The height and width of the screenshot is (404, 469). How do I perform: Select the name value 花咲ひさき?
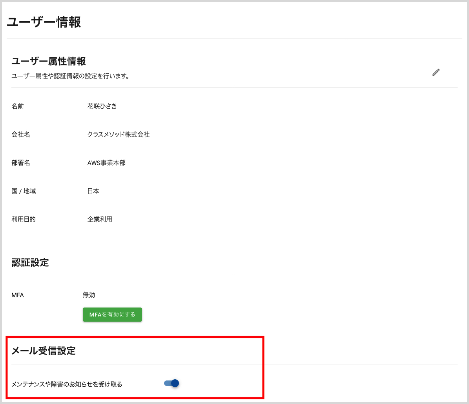pos(102,106)
